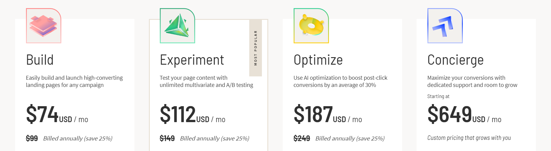Click the $112 USD per month price
Image resolution: width=551 pixels, height=151 pixels.
tap(192, 114)
